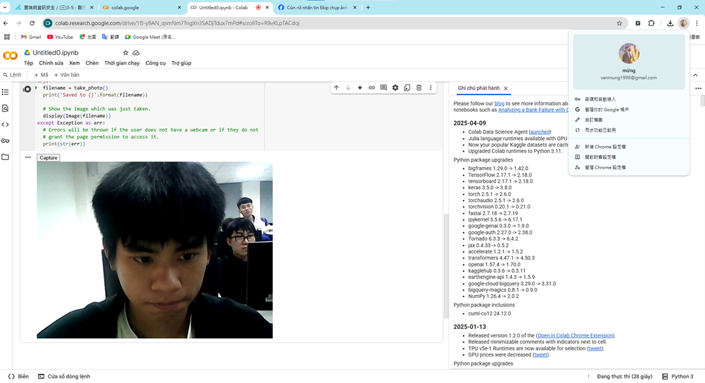Click the webcam preview image
Image resolution: width=705 pixels, height=383 pixels.
click(155, 250)
